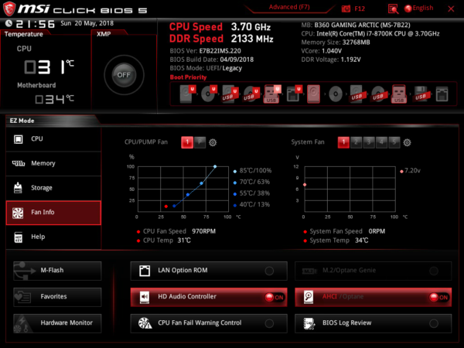Image resolution: width=464 pixels, height=348 pixels.
Task: Click the BIOS Log Review document icon
Action: pyautogui.click(x=309, y=323)
